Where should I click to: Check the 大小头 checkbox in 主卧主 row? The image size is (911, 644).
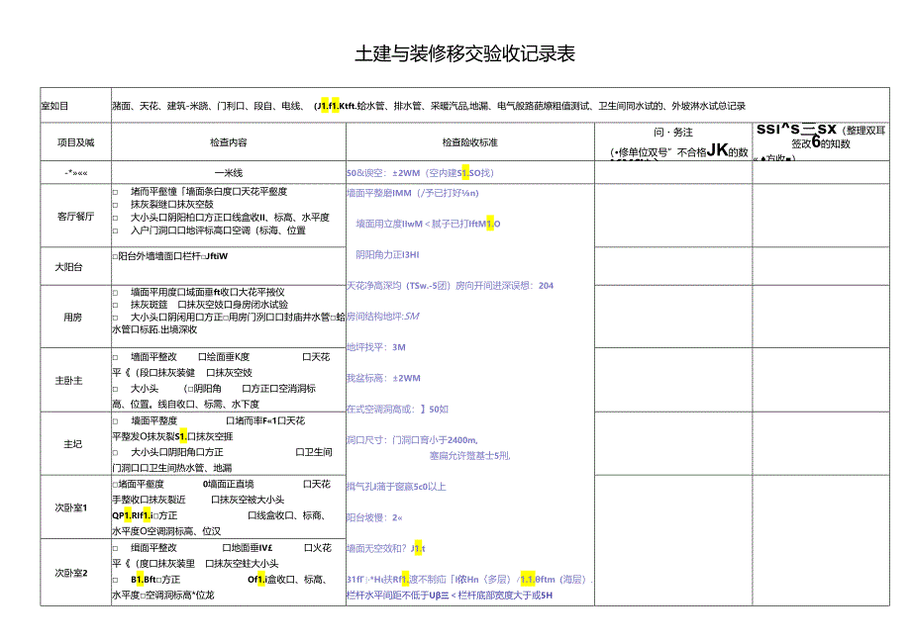(114, 389)
